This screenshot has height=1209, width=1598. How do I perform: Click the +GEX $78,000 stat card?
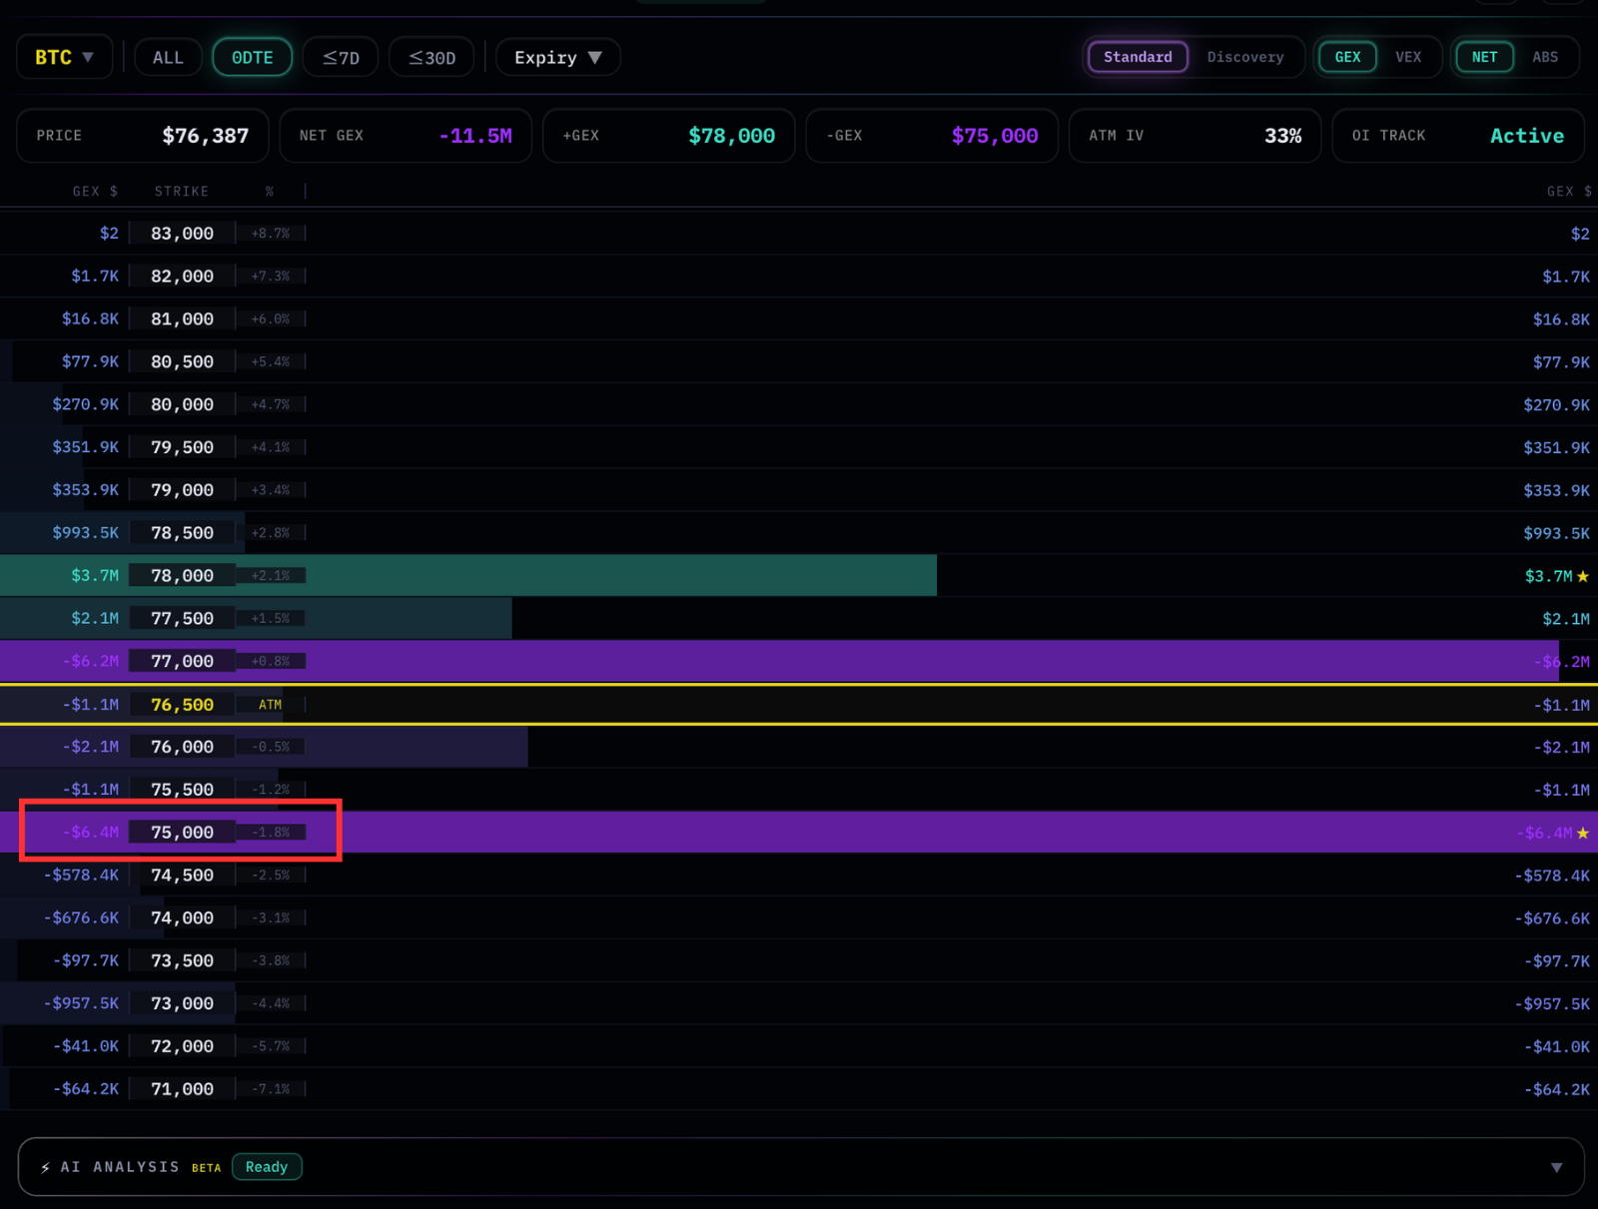pos(668,135)
